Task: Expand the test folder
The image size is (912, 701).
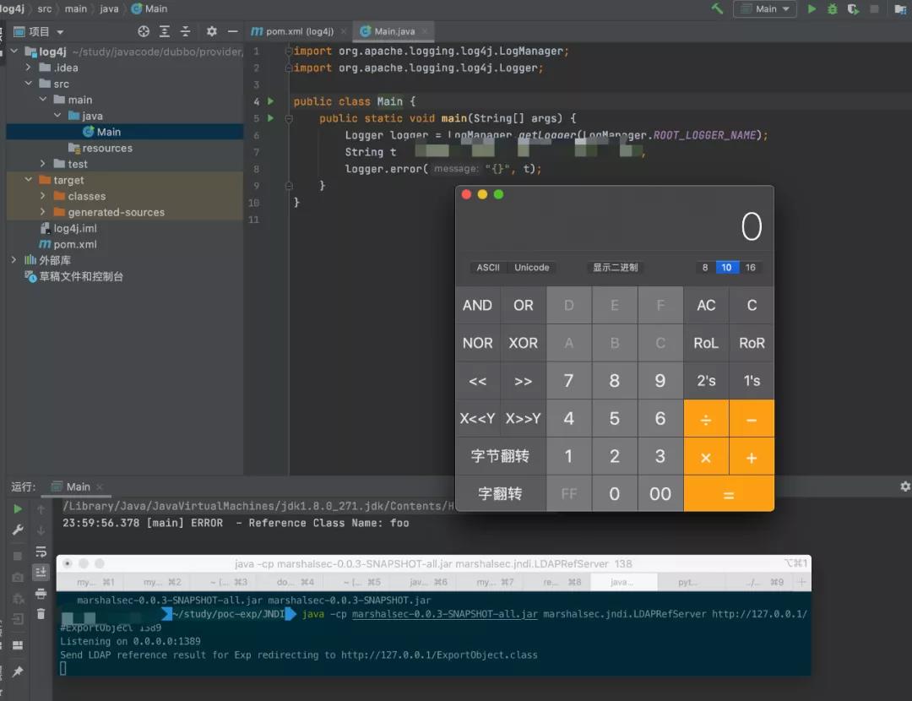Action: click(43, 164)
